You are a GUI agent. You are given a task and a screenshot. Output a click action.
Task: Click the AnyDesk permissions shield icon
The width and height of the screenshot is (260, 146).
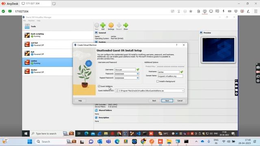click(236, 11)
